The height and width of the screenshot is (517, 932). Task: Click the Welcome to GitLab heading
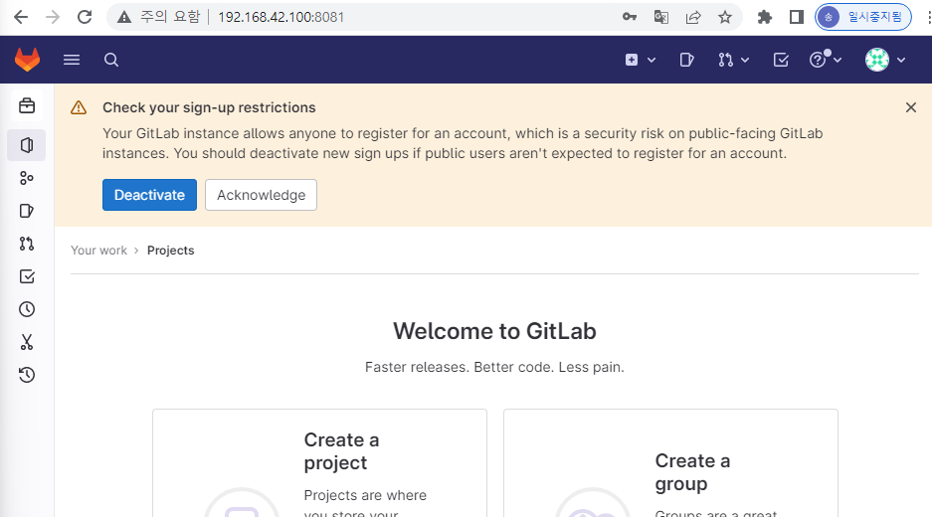click(x=494, y=331)
